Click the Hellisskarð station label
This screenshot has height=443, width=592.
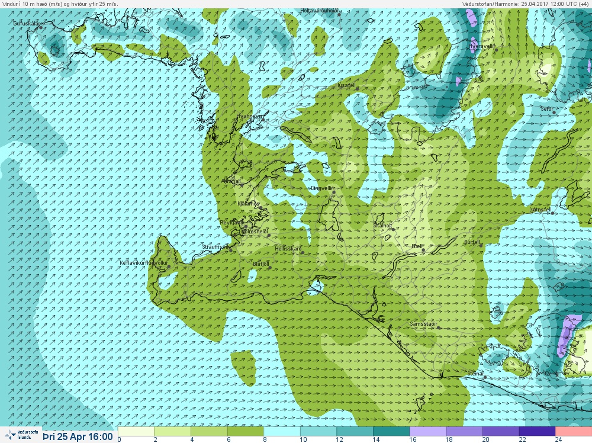pyautogui.click(x=288, y=249)
